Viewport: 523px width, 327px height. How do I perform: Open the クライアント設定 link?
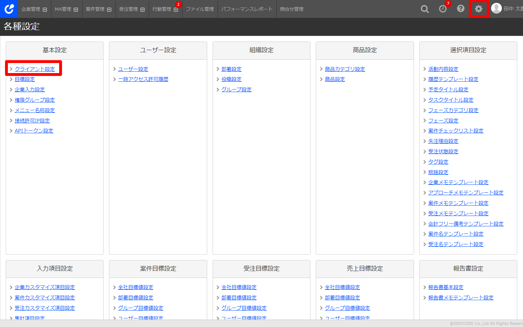coord(35,69)
